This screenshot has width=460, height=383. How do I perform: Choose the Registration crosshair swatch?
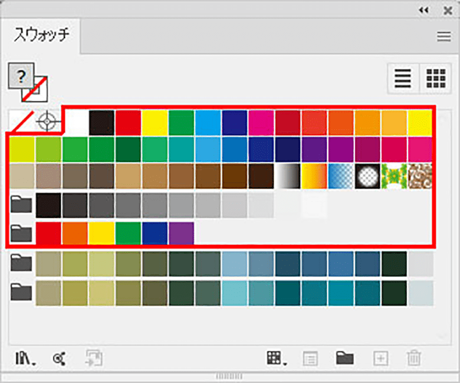[x=48, y=121]
